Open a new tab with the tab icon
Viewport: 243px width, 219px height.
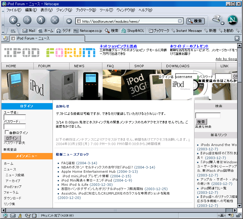click(5, 38)
